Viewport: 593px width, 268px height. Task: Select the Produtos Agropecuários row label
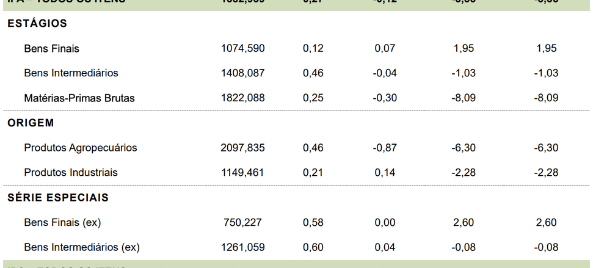pos(81,148)
